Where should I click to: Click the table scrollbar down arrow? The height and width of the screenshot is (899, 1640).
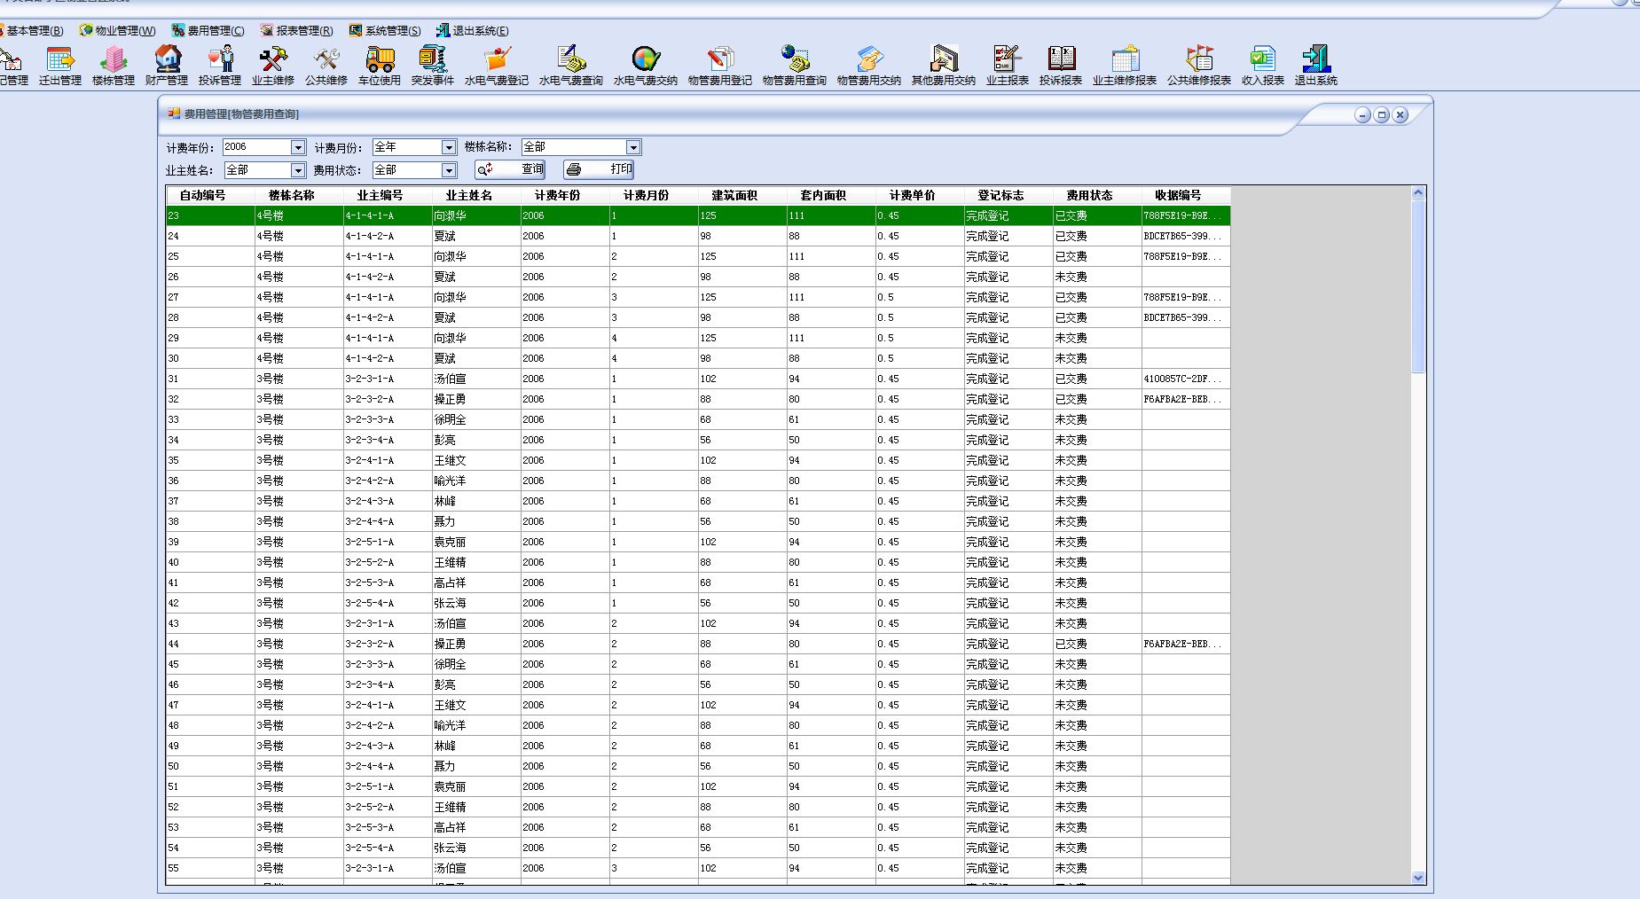tap(1417, 878)
